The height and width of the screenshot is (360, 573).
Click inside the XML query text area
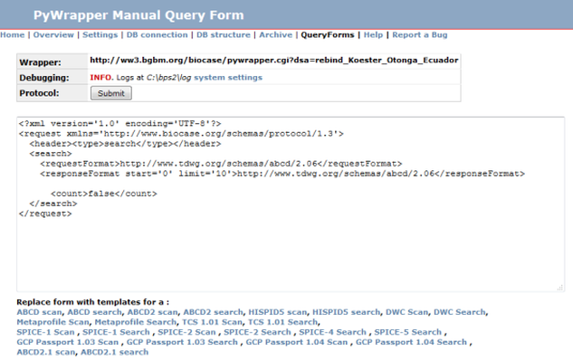tap(291, 204)
